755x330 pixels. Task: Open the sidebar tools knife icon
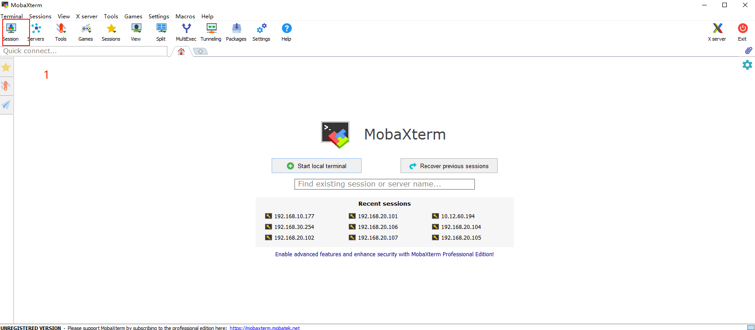click(6, 86)
